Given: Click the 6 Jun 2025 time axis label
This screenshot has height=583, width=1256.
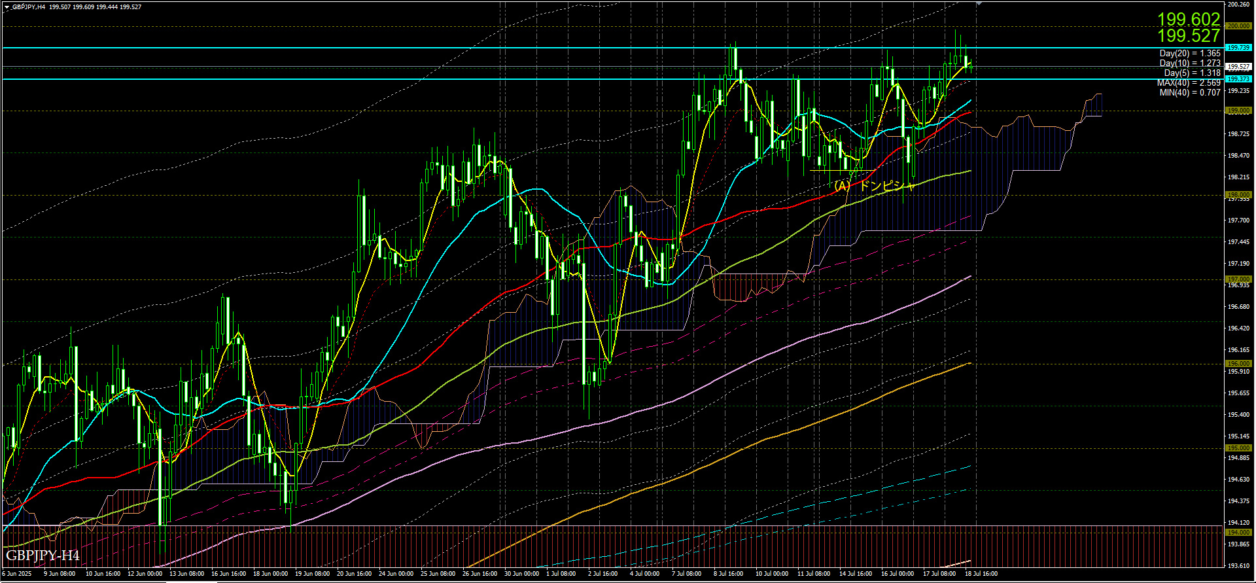Looking at the screenshot, I should [x=17, y=574].
